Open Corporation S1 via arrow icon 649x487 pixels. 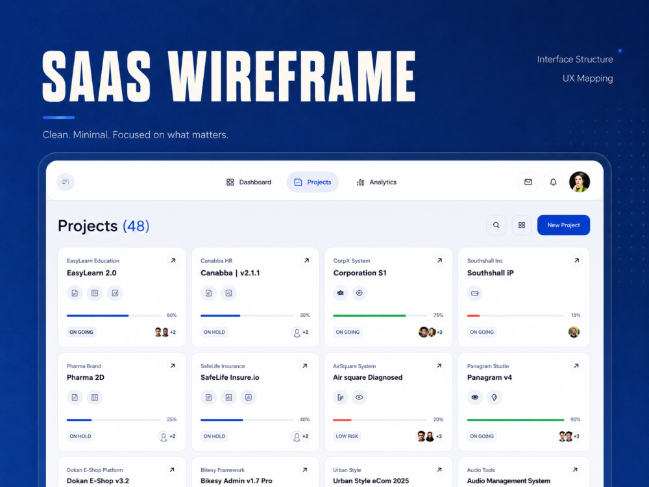(439, 260)
